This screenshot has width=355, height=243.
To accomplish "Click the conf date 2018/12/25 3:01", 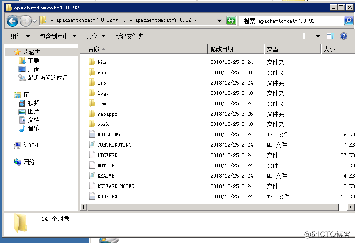I will pyautogui.click(x=231, y=72).
